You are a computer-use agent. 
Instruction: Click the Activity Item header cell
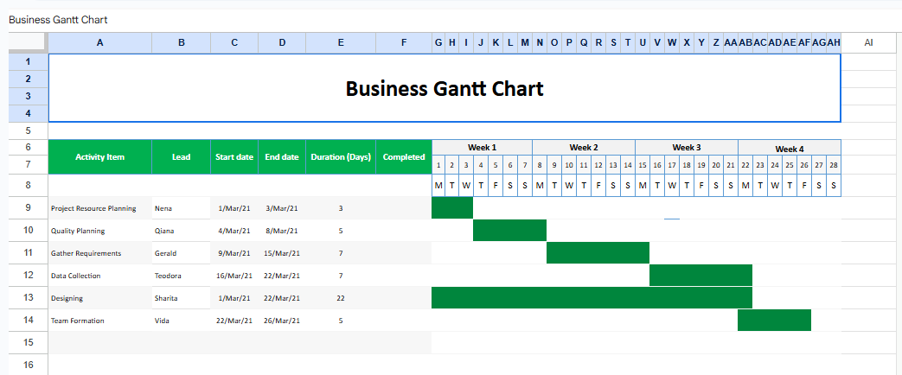point(99,157)
